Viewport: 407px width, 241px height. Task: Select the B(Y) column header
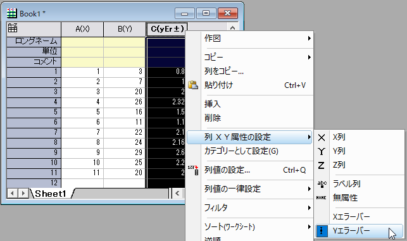(x=125, y=29)
